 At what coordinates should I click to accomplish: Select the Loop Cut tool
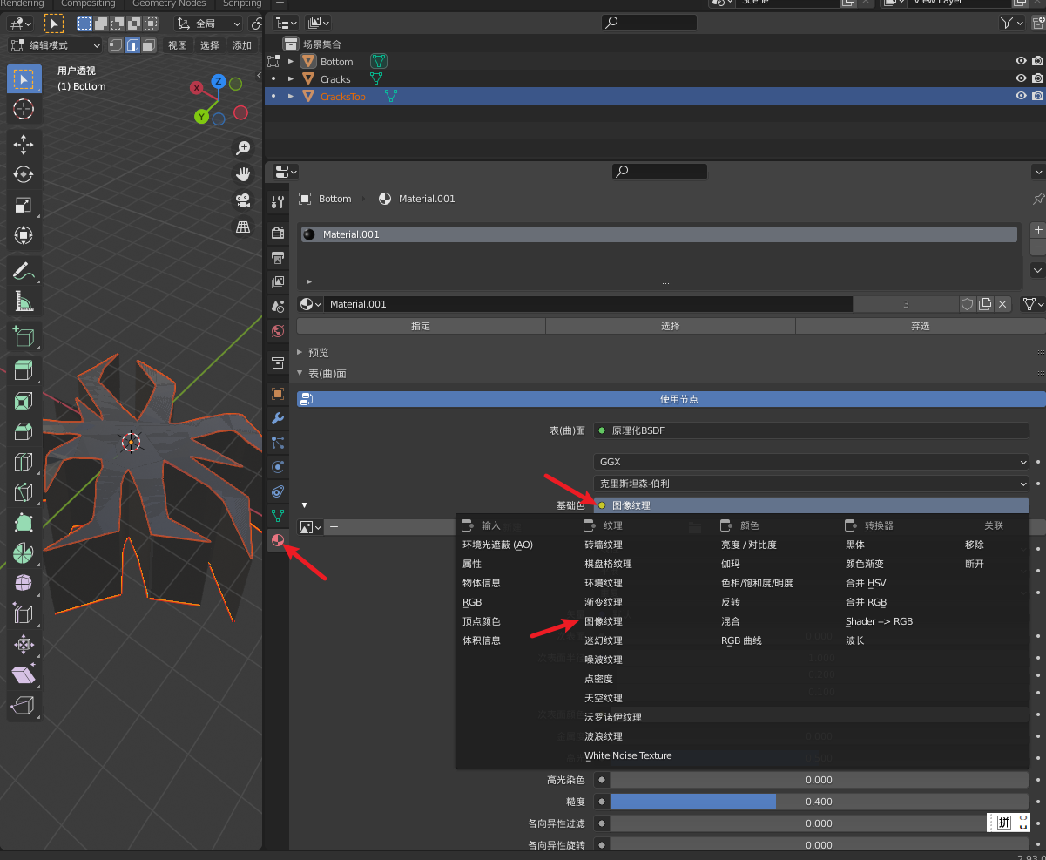24,462
